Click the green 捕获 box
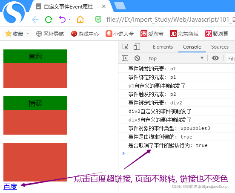This screenshot has width=235, height=193. [35, 103]
